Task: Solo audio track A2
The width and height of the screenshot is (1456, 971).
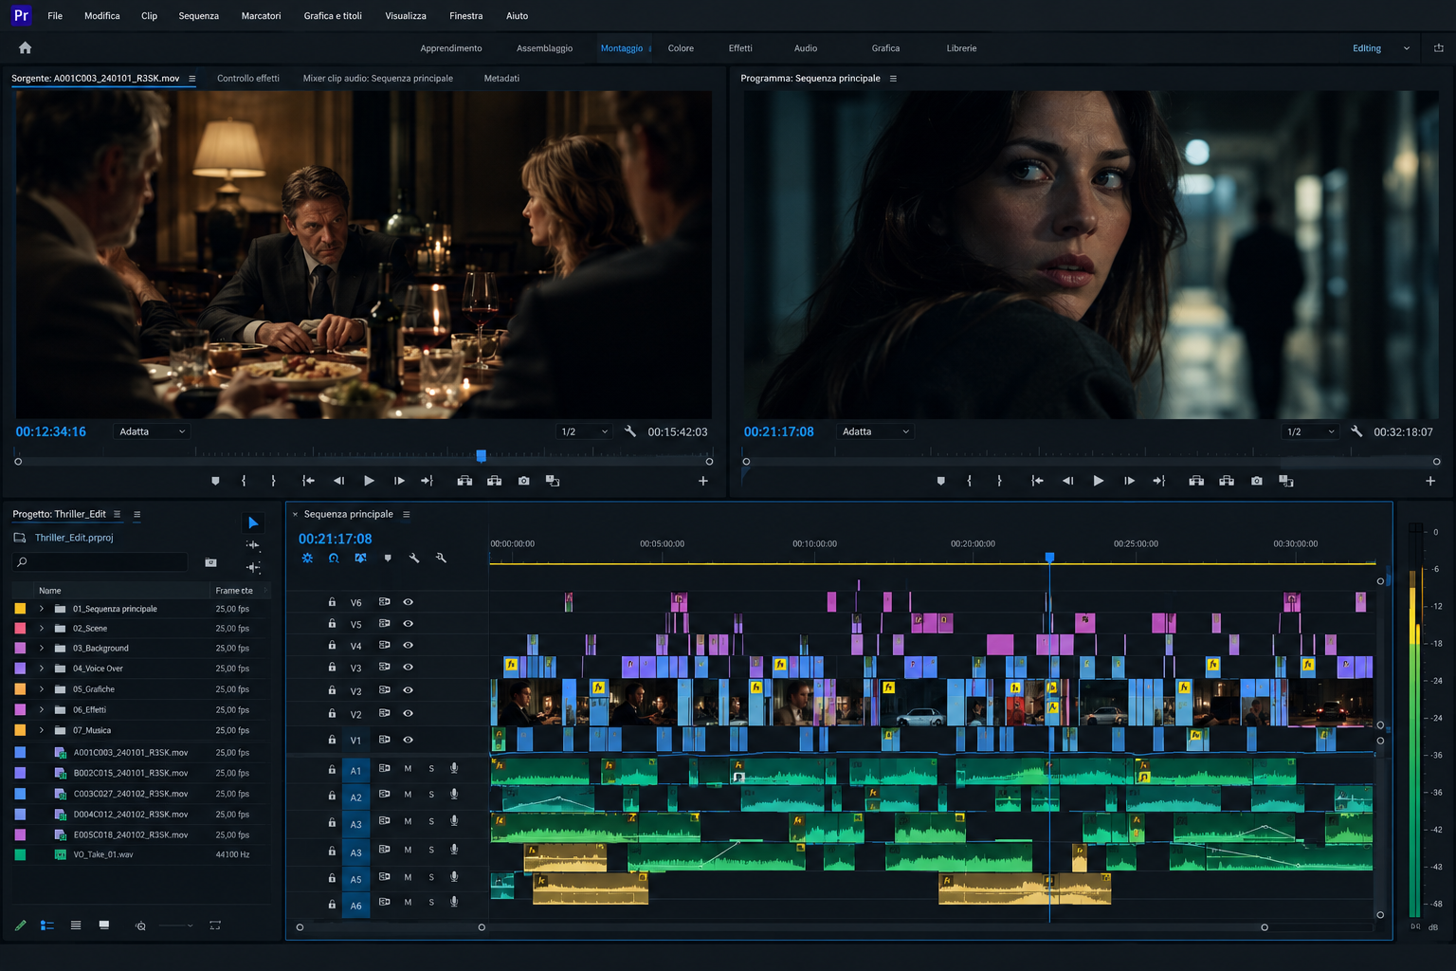Action: (x=431, y=795)
